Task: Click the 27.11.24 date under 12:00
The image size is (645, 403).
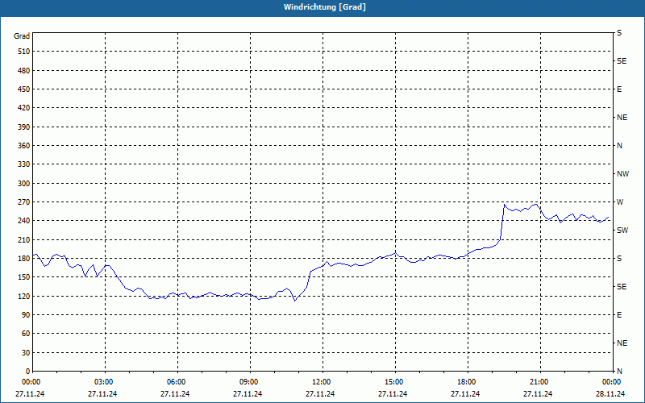Action: pos(320,394)
